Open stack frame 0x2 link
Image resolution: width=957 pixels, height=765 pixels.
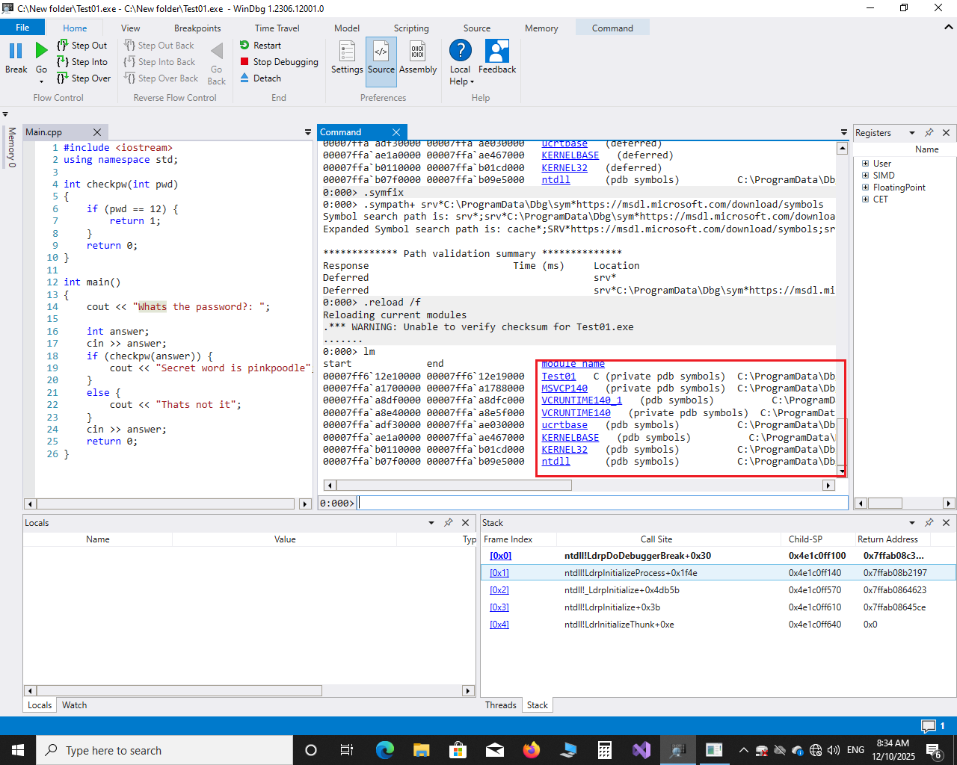499,590
